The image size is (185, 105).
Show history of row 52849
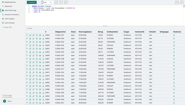pyautogui.click(x=37, y=45)
